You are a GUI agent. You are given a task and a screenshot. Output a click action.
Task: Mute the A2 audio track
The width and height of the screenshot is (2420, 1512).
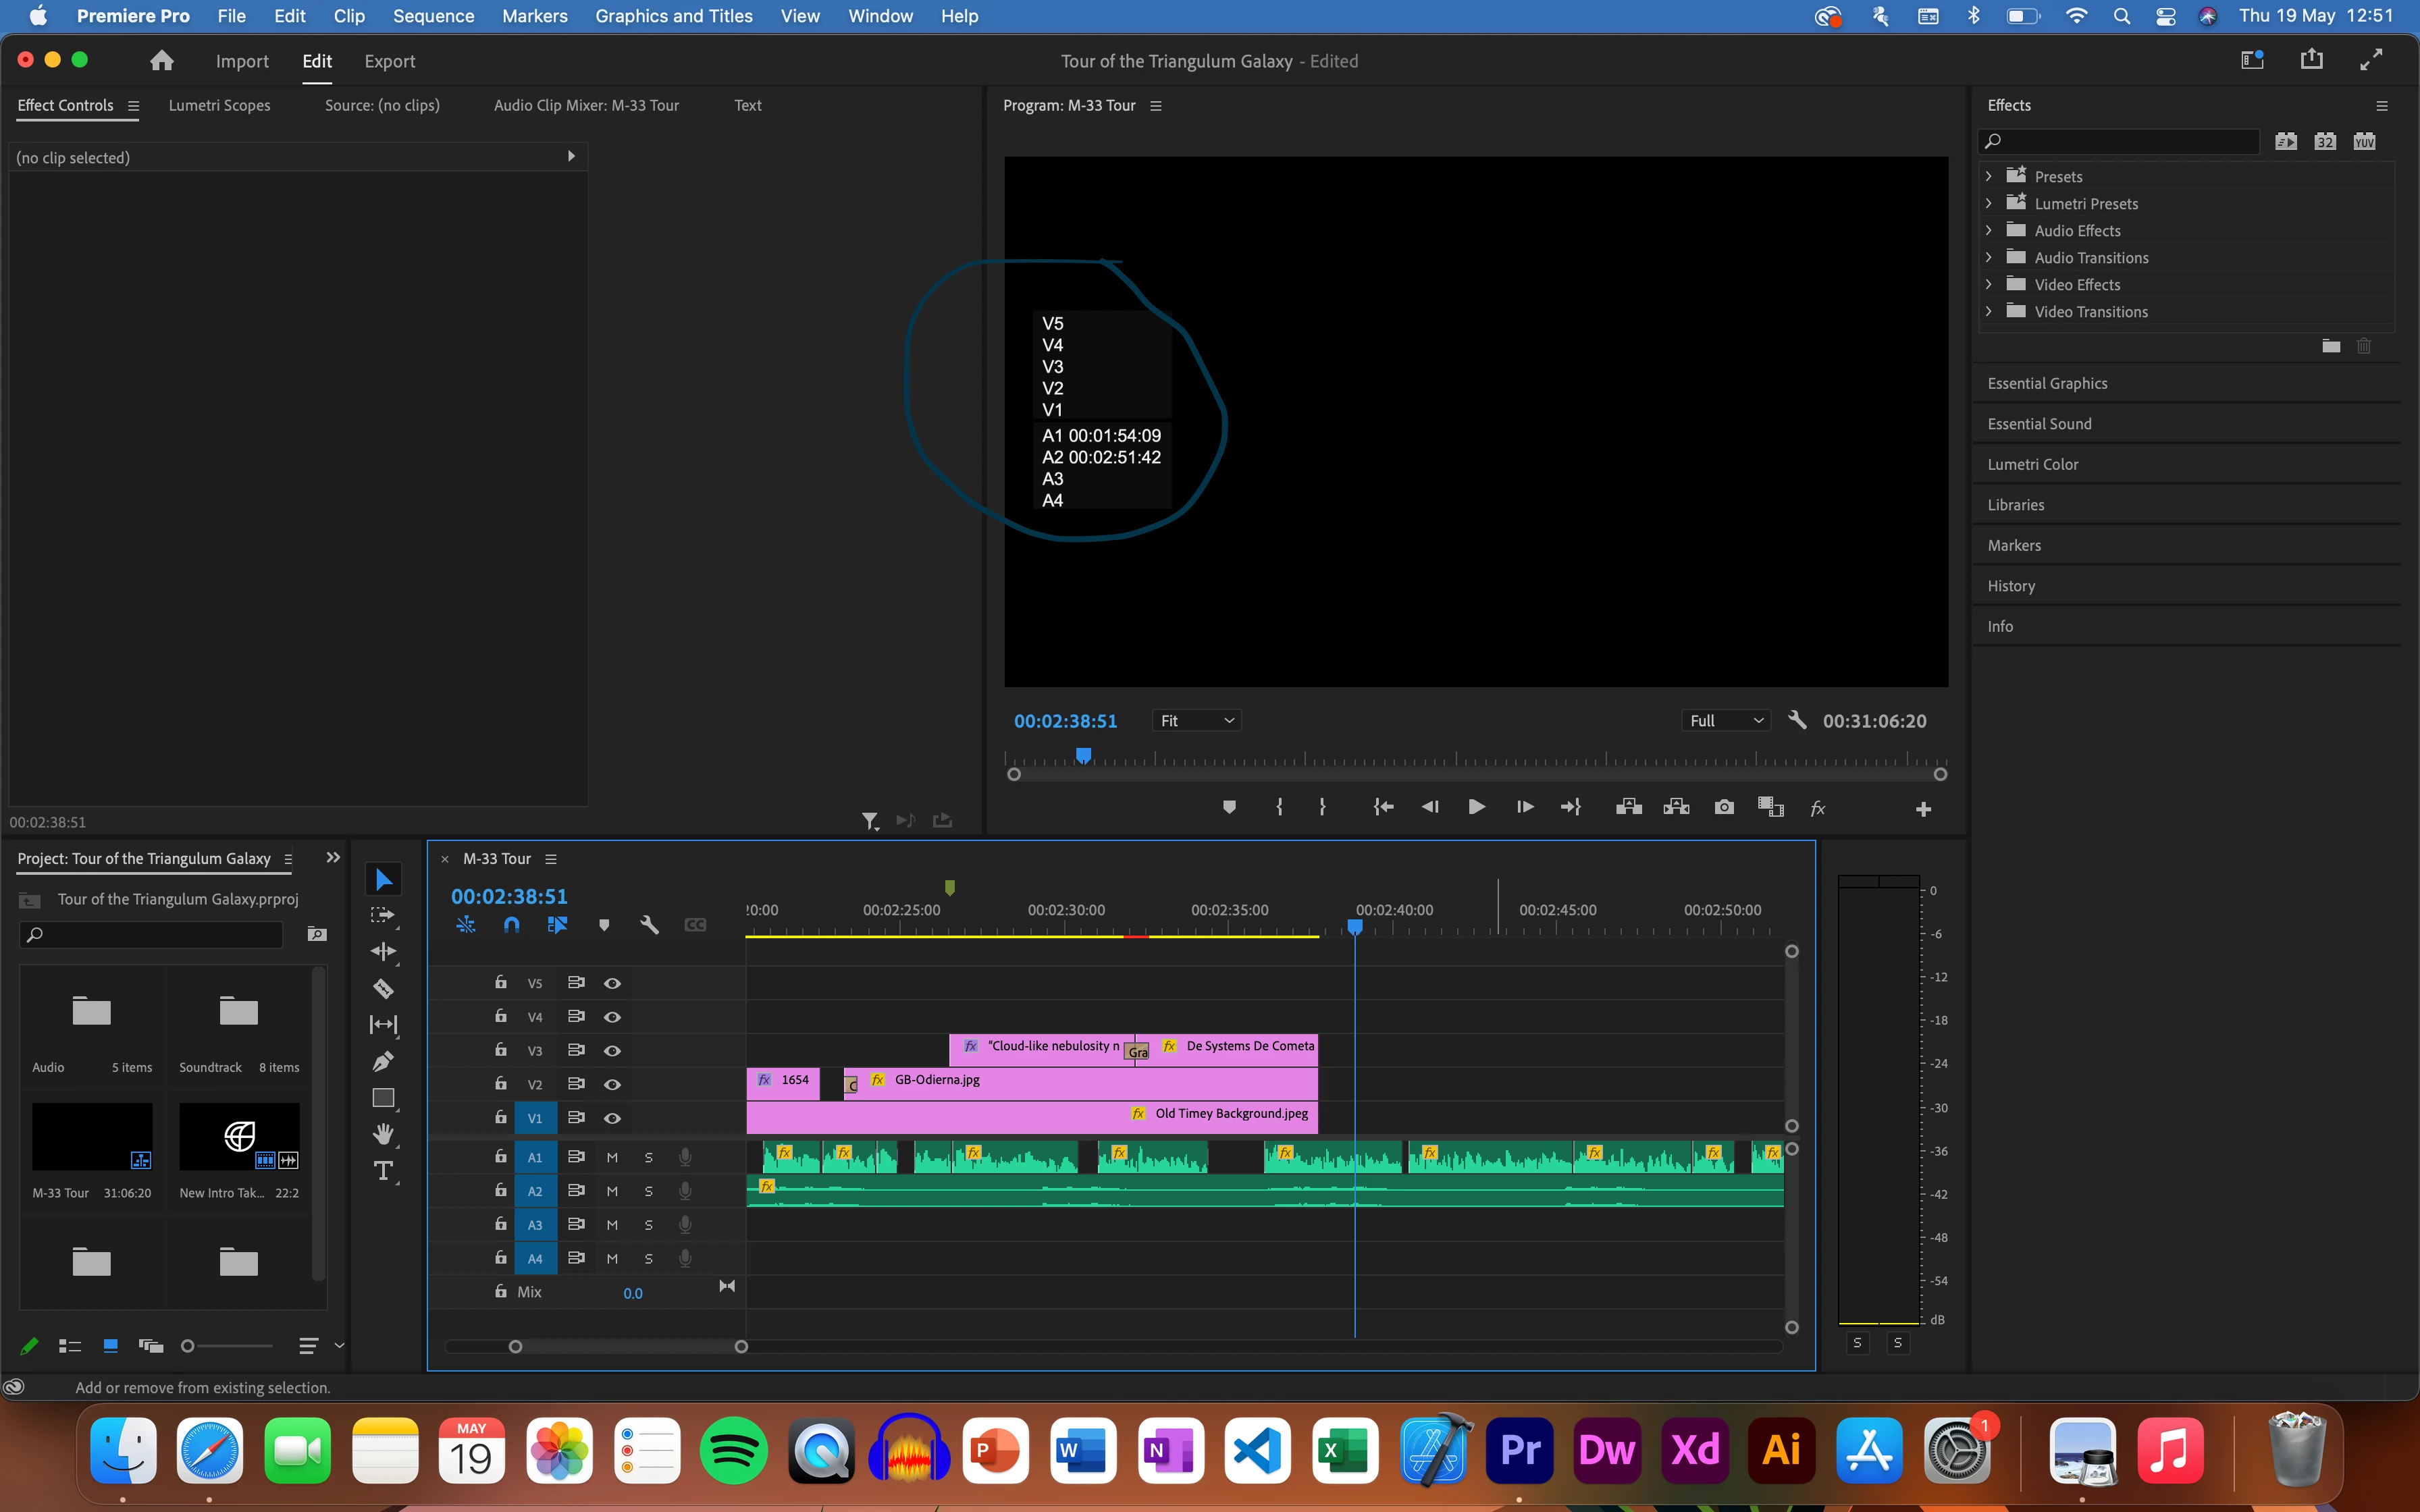tap(612, 1191)
